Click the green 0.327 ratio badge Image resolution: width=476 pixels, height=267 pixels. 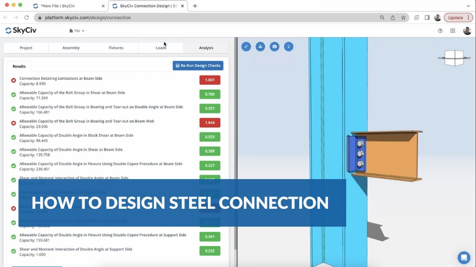(x=210, y=109)
